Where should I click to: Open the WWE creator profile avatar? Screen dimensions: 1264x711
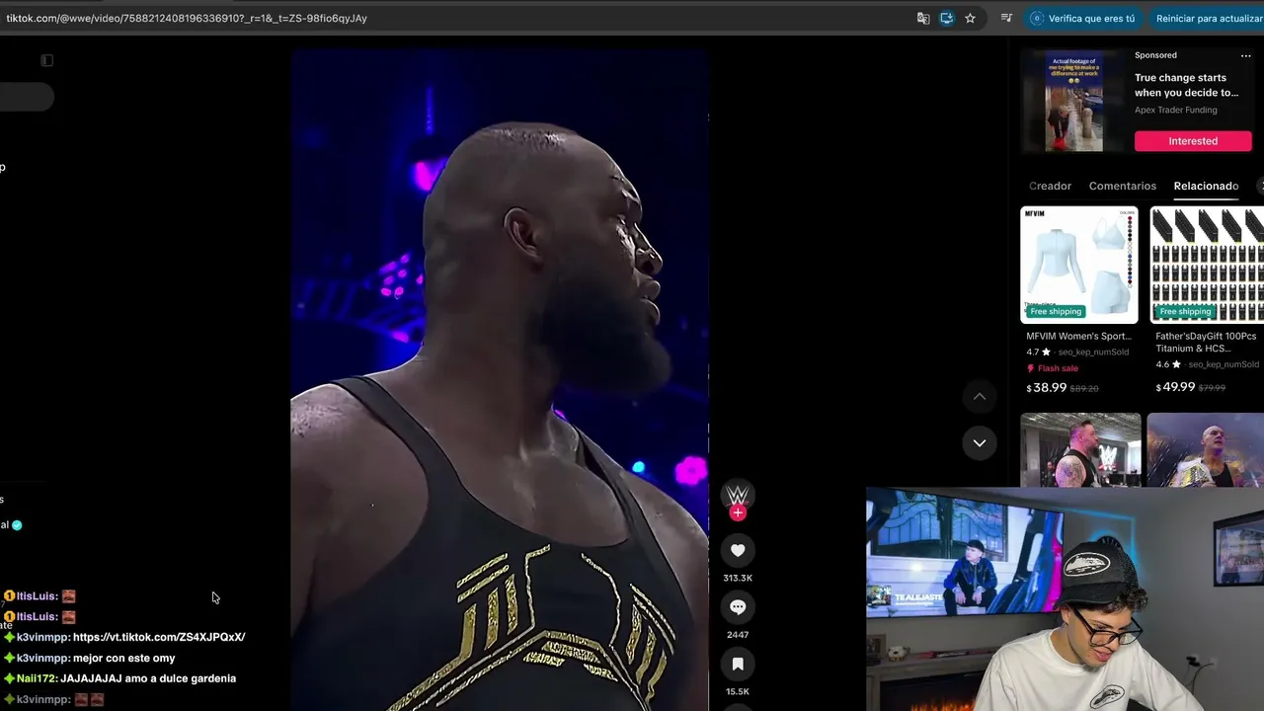click(x=738, y=494)
